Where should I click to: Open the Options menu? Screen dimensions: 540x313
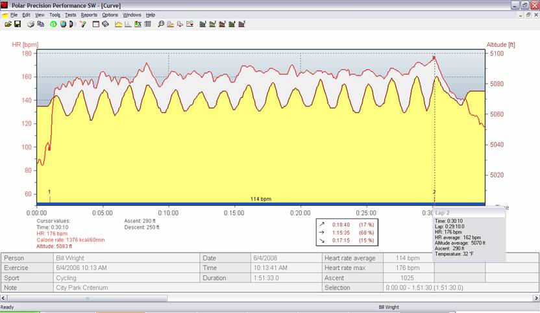coord(110,15)
